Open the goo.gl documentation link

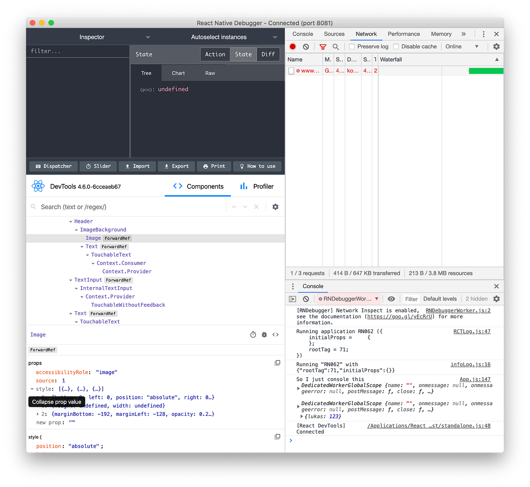[400, 317]
